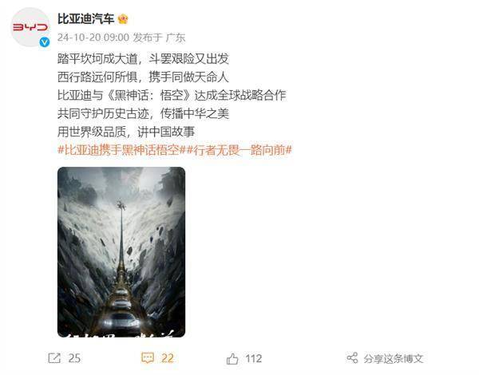Click the like count 112
This screenshot has height=375, width=479.
tap(254, 358)
